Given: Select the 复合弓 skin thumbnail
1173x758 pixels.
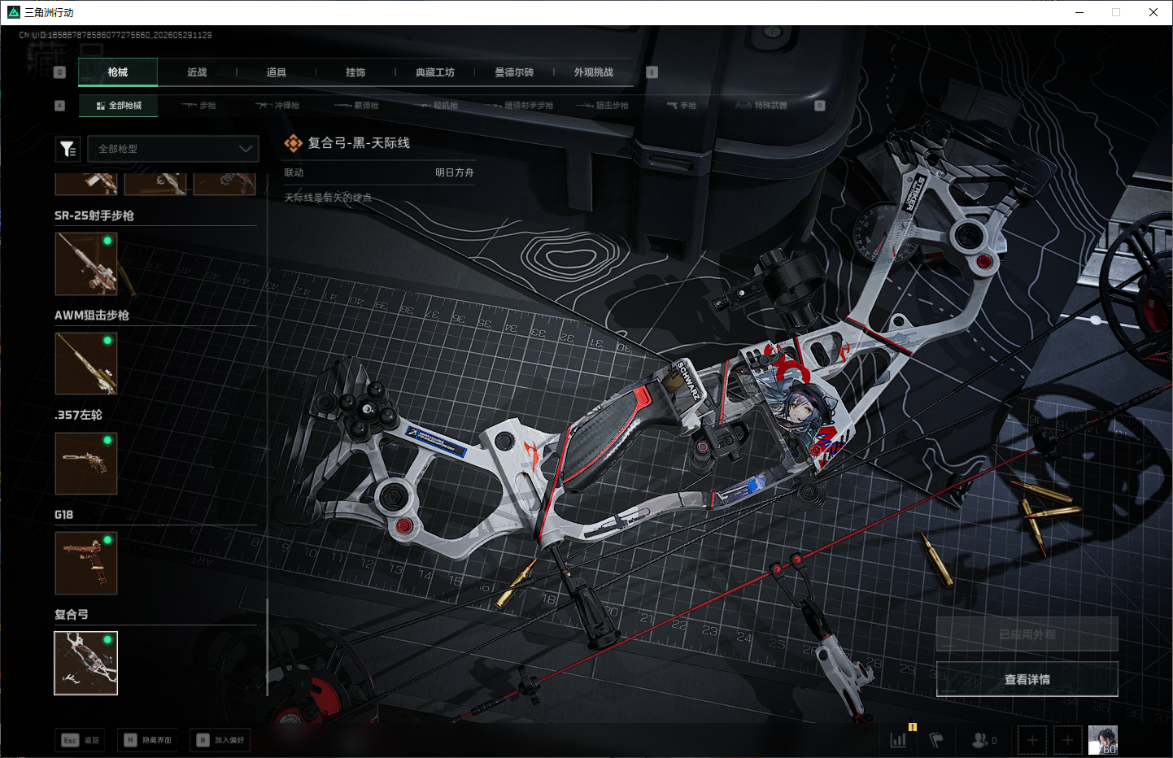Looking at the screenshot, I should 86,664.
